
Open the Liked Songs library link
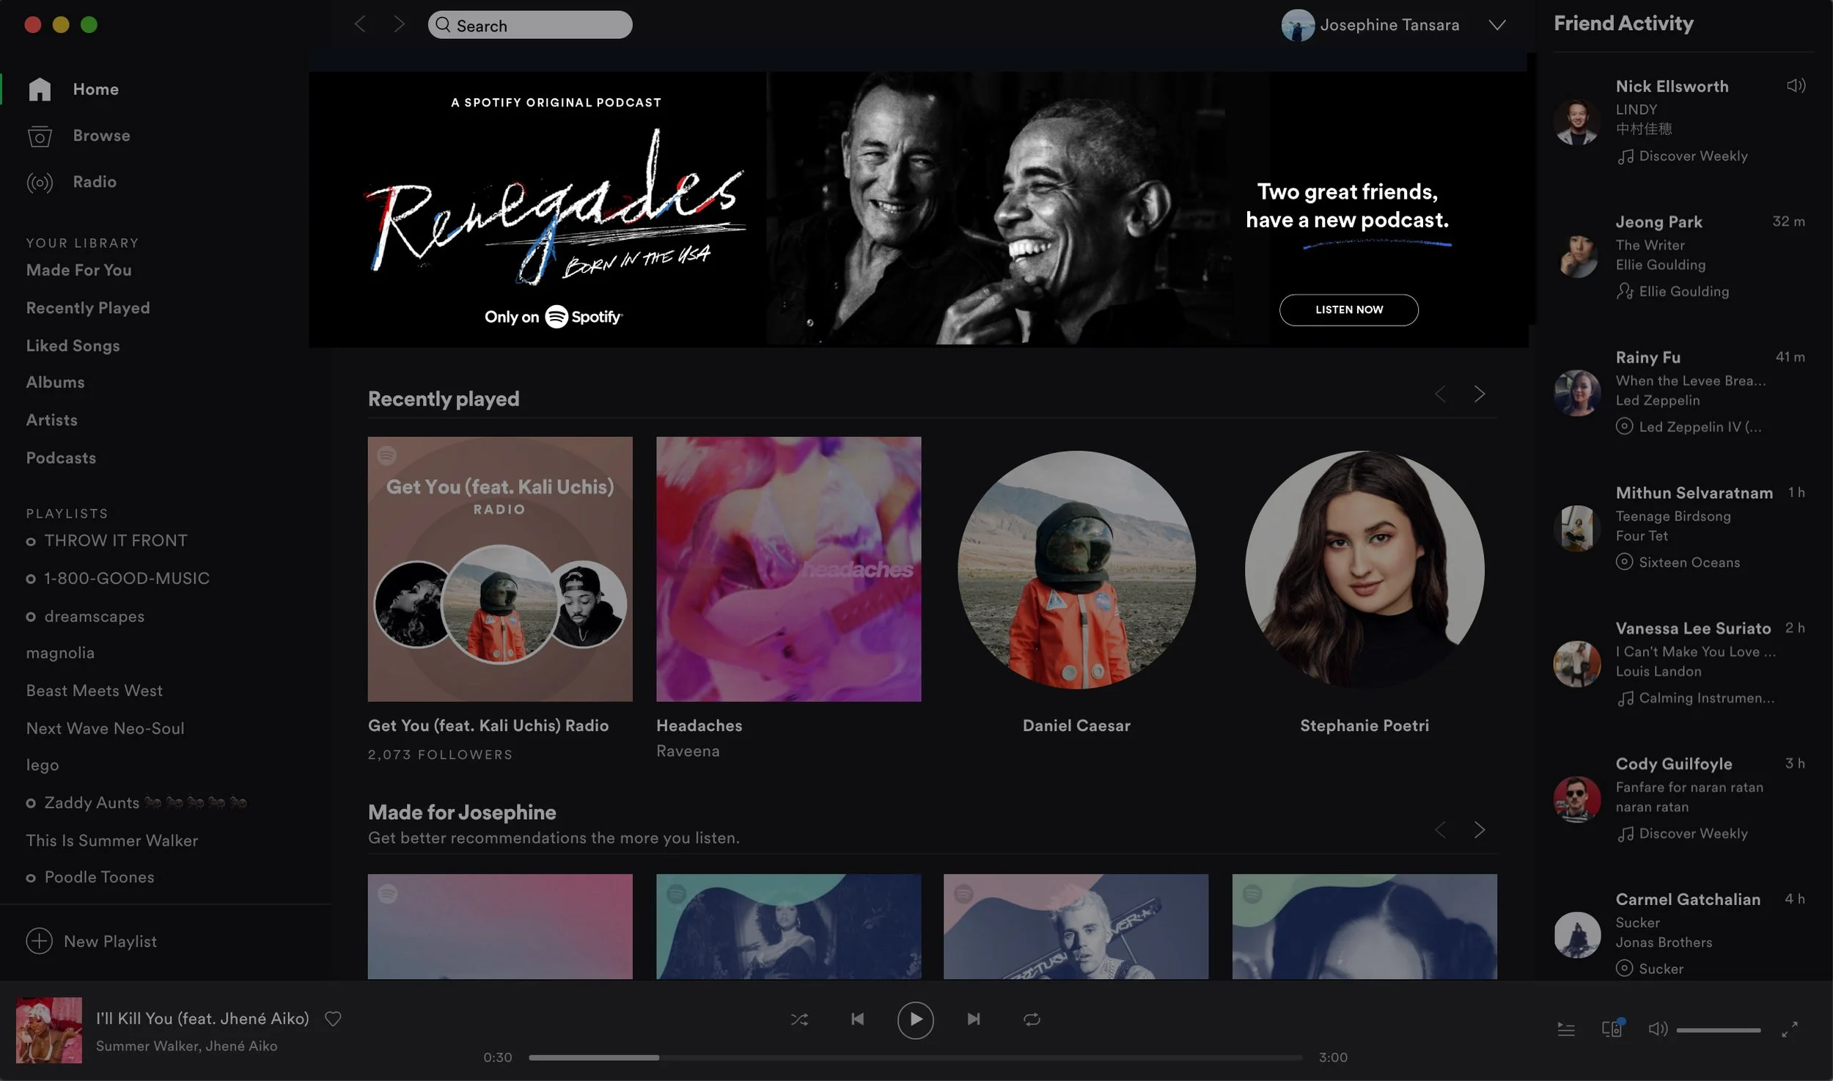(x=73, y=345)
